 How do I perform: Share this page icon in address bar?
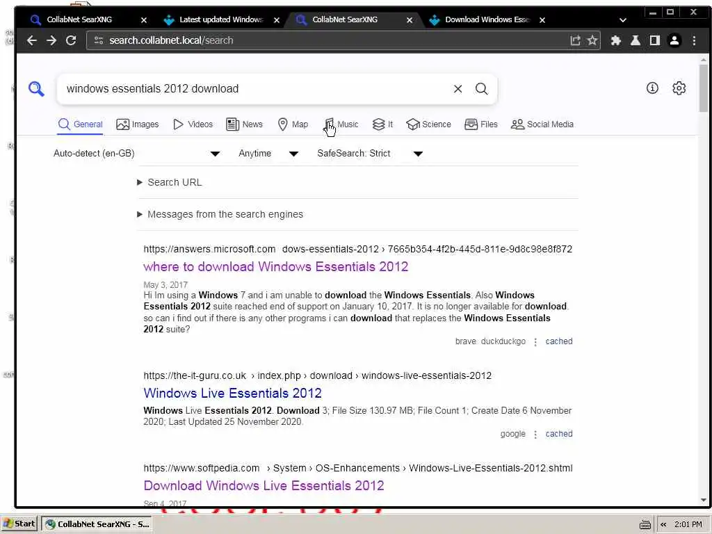575,40
